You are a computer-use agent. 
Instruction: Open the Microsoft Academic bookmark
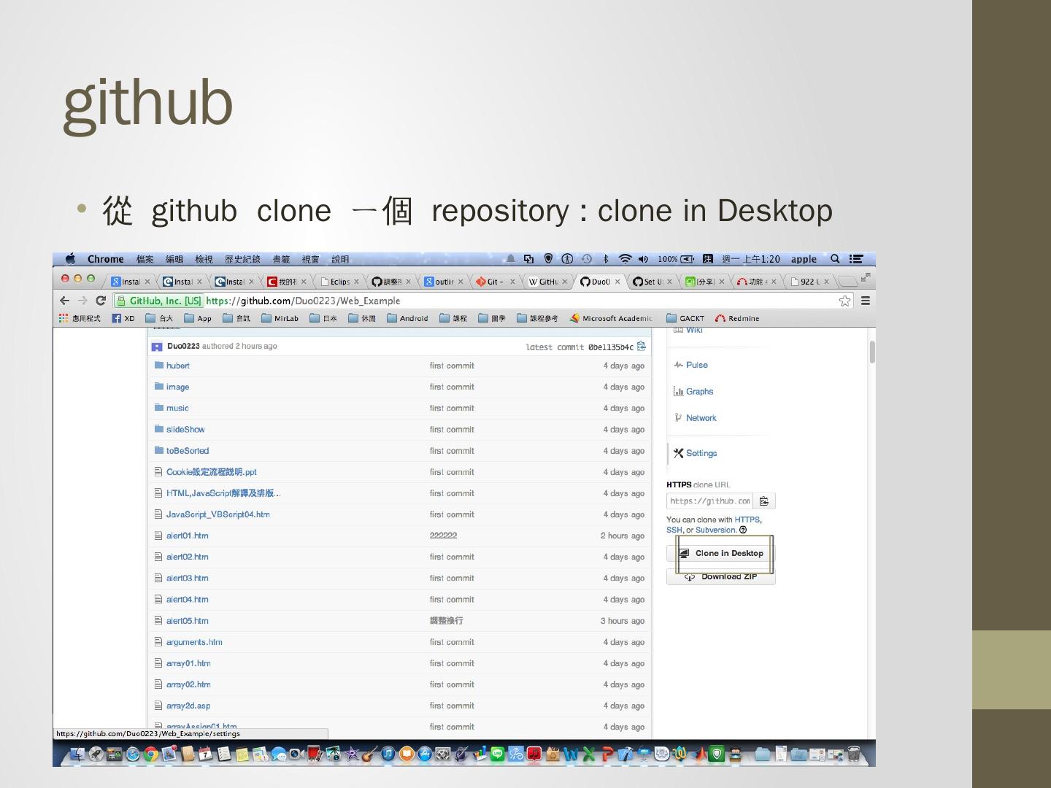(x=612, y=318)
